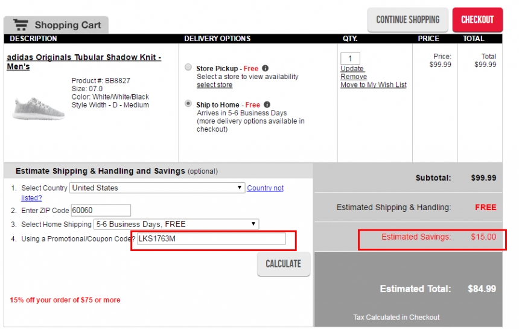Click the Shopping Cart tab header
519x329 pixels.
pos(56,25)
